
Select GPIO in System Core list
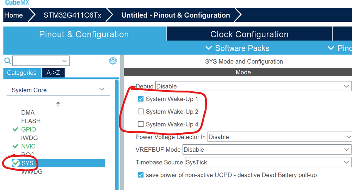pyautogui.click(x=29, y=129)
